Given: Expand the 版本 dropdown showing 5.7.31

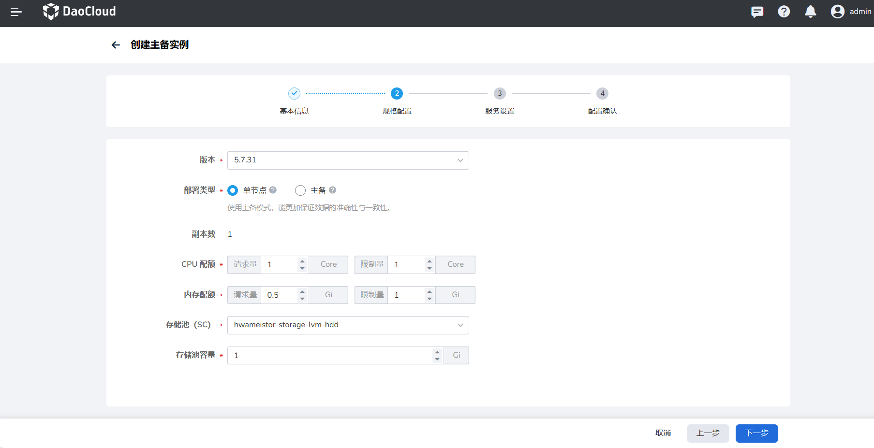Looking at the screenshot, I should 348,160.
